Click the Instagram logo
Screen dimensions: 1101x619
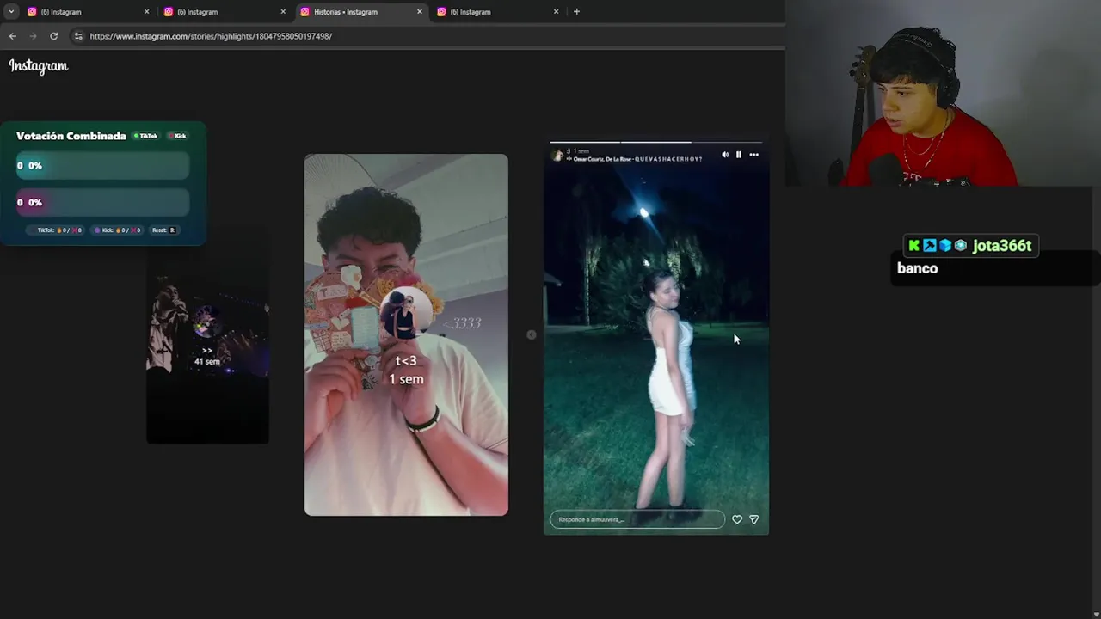(x=38, y=66)
